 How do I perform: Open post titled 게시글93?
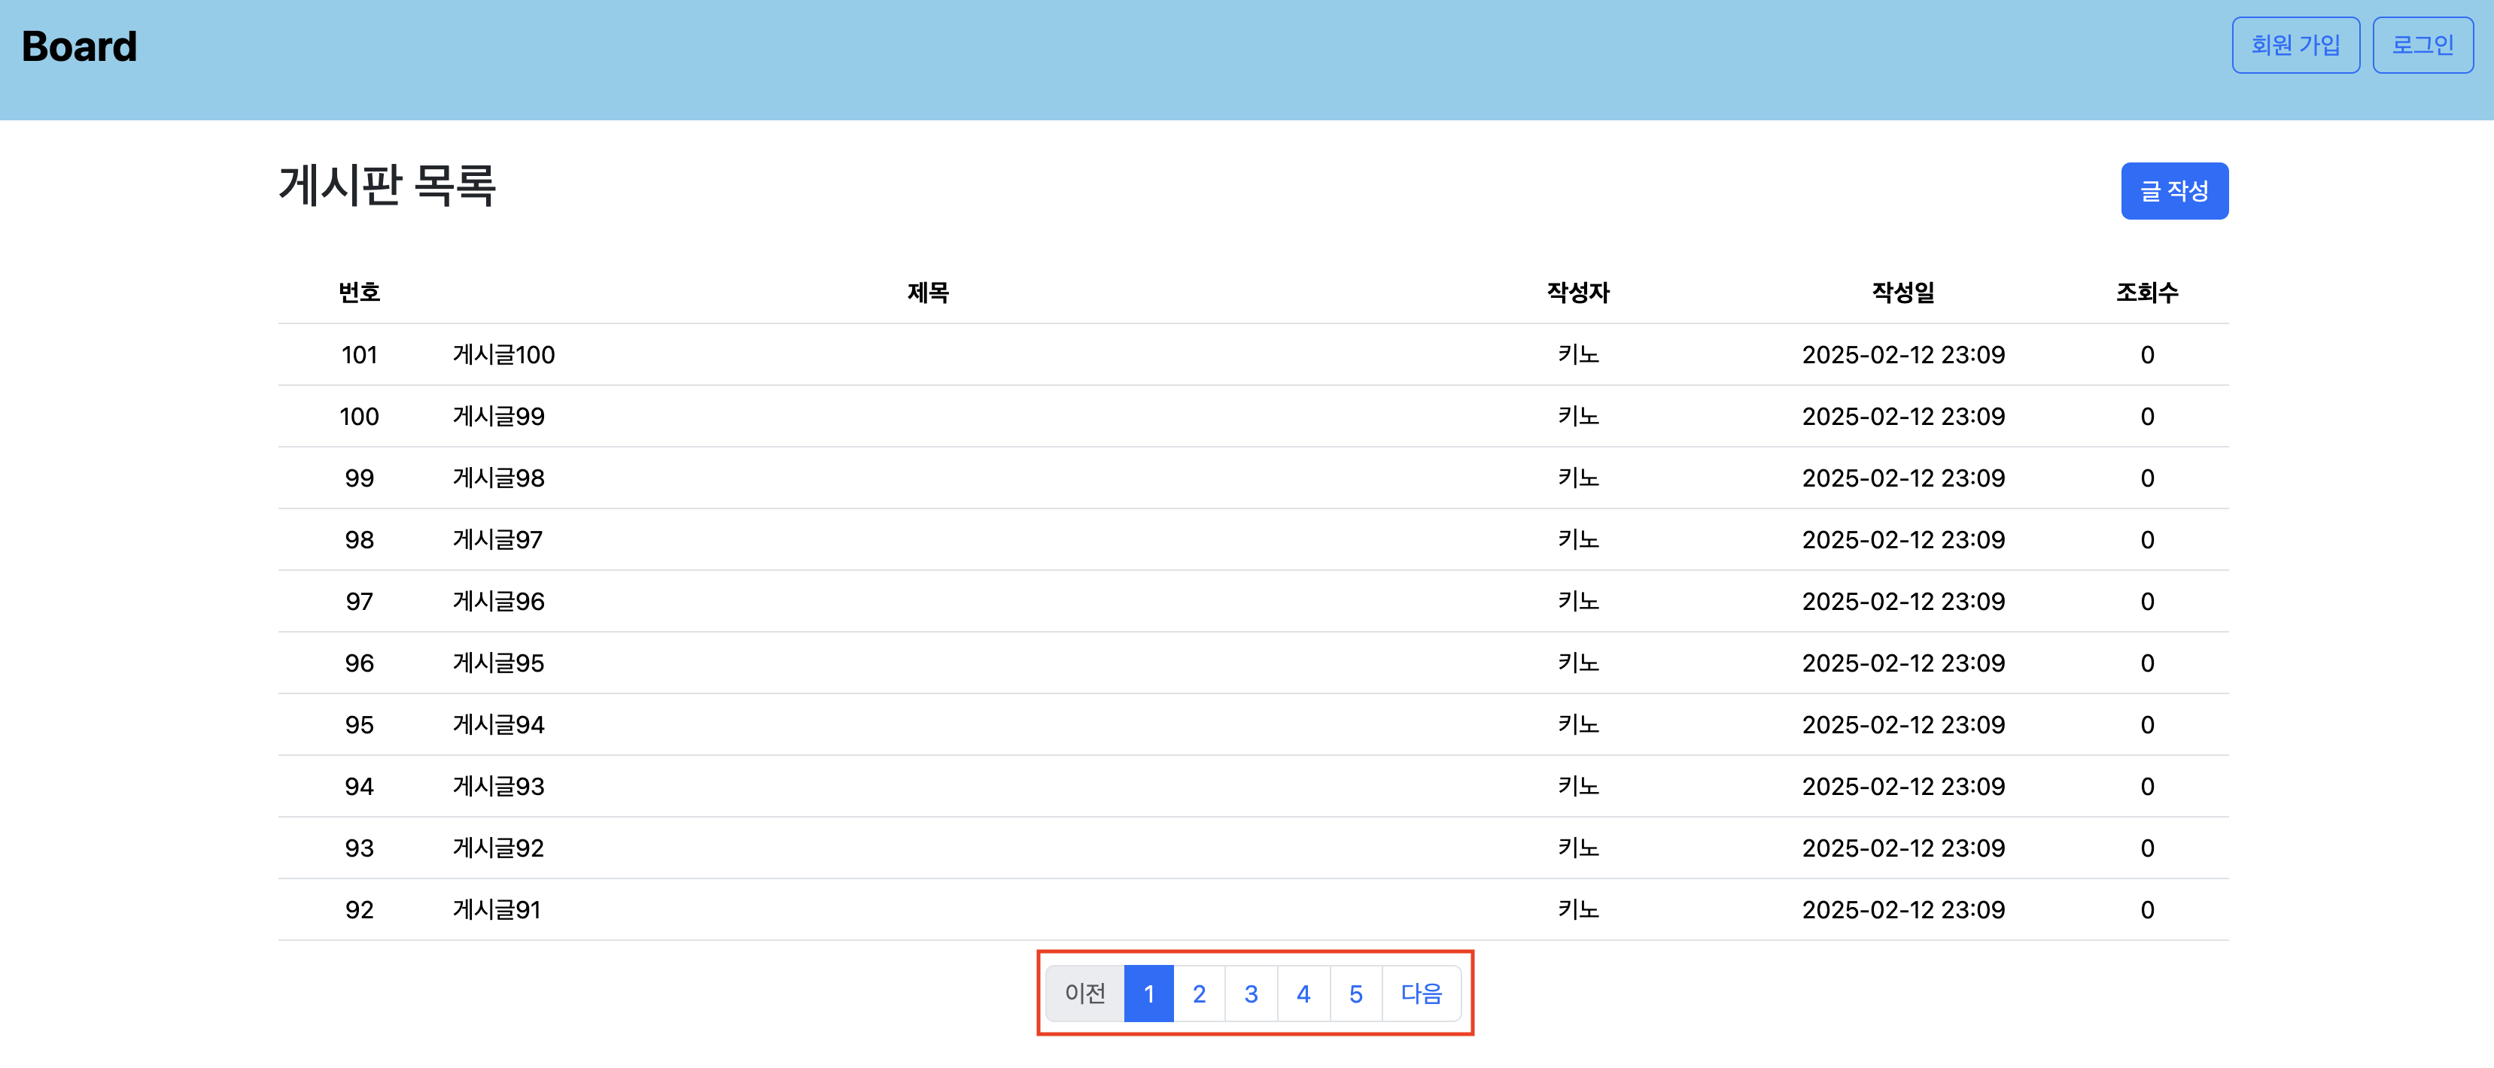(x=499, y=787)
